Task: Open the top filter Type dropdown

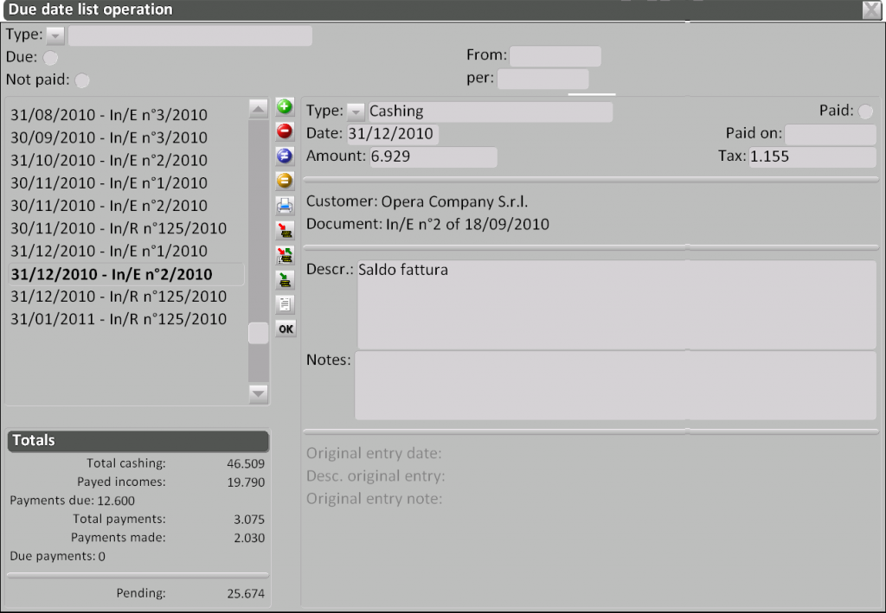Action: [x=55, y=35]
